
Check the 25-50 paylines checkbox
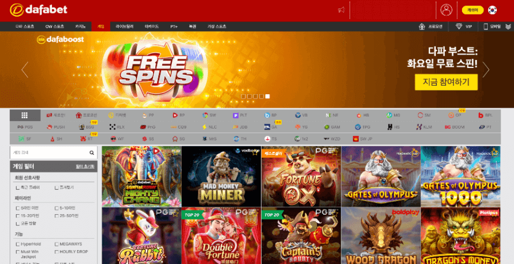(x=57, y=216)
